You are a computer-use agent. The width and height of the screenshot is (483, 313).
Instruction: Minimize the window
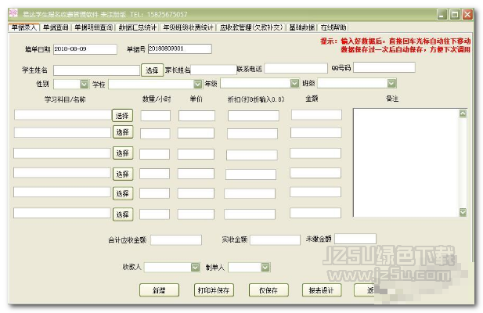click(x=442, y=14)
